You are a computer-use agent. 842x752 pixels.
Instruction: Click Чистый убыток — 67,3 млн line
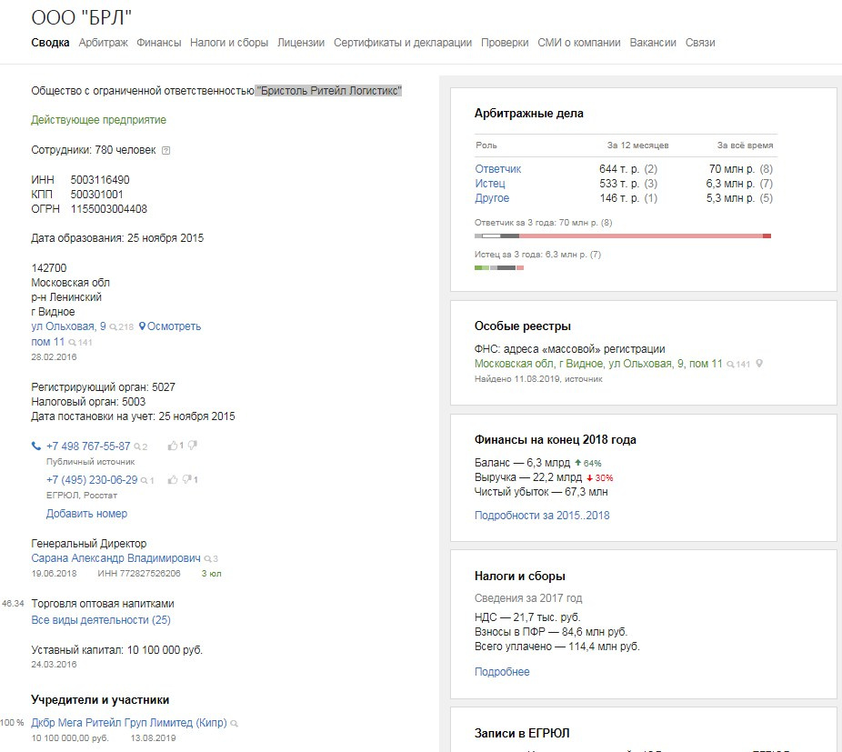[x=541, y=492]
